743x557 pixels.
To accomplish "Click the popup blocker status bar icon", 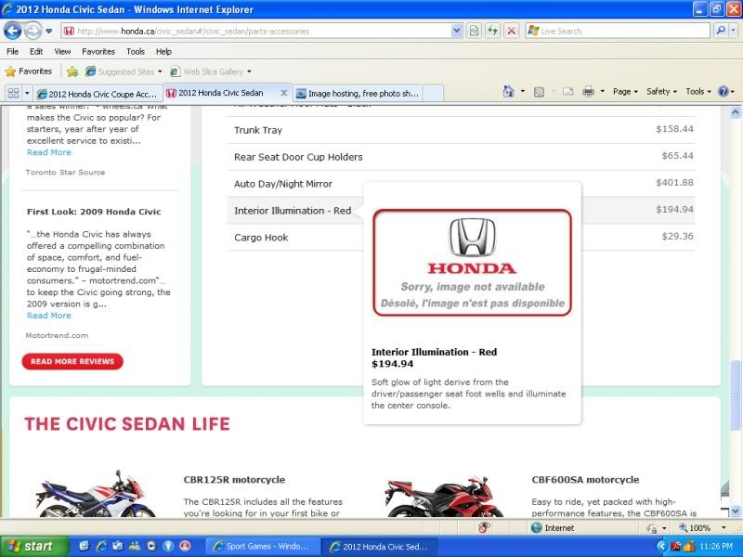I will [484, 527].
